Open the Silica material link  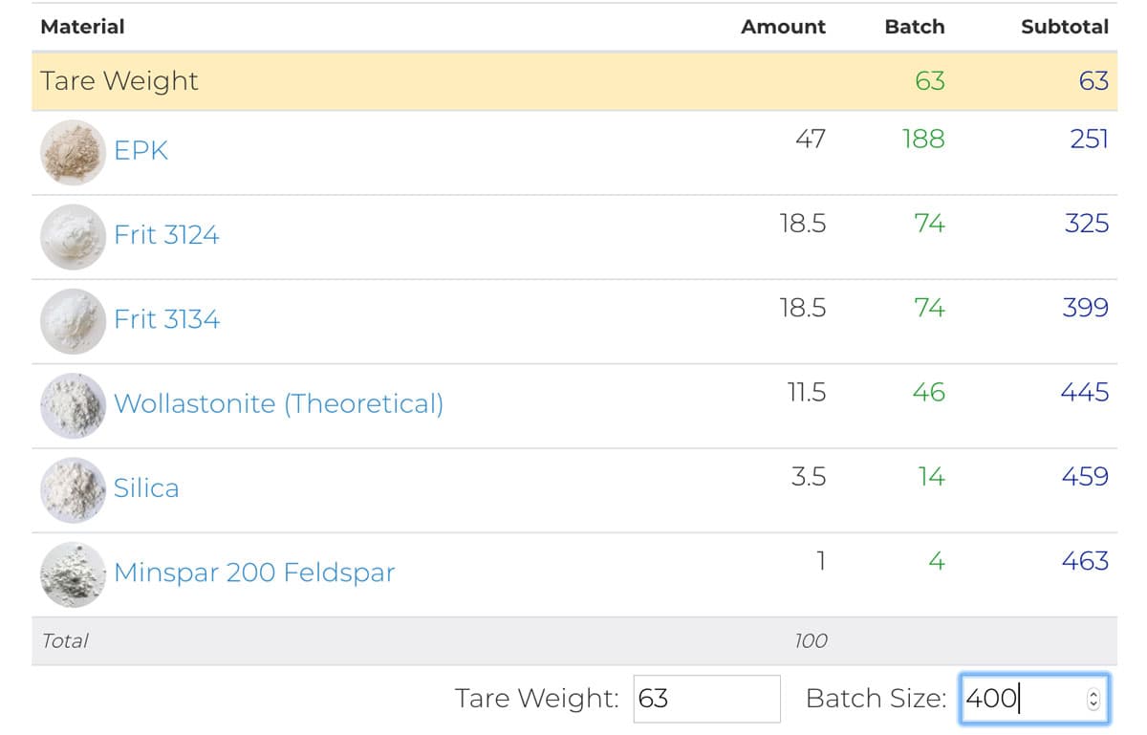click(x=146, y=488)
